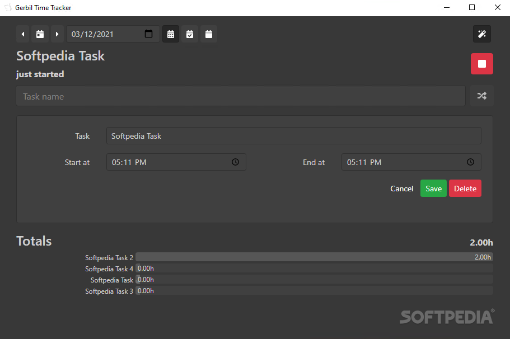Open the End at clock picker
This screenshot has height=339, width=510.
[471, 162]
